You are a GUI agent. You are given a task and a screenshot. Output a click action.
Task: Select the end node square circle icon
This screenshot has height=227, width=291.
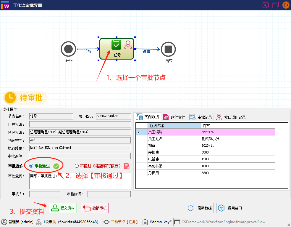(168, 49)
